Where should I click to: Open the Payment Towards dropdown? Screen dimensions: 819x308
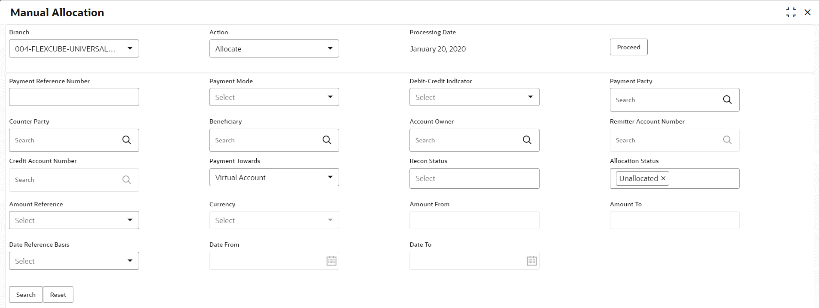[x=330, y=177]
